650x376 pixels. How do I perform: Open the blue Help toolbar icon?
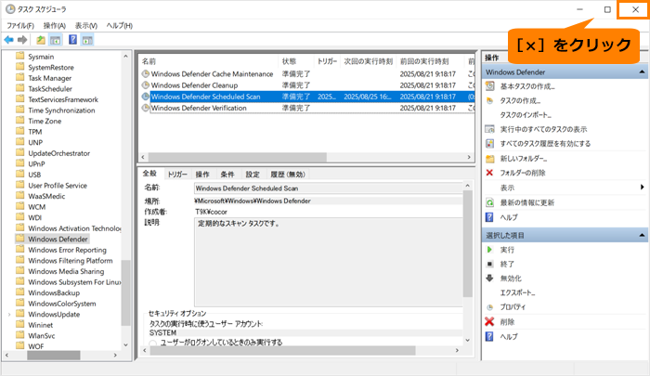(73, 40)
